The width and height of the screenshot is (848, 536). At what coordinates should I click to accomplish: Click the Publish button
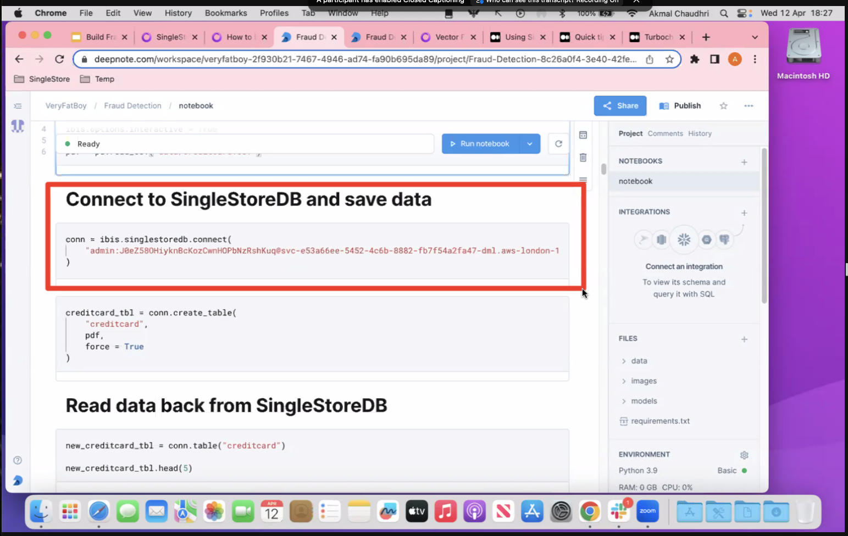point(680,106)
